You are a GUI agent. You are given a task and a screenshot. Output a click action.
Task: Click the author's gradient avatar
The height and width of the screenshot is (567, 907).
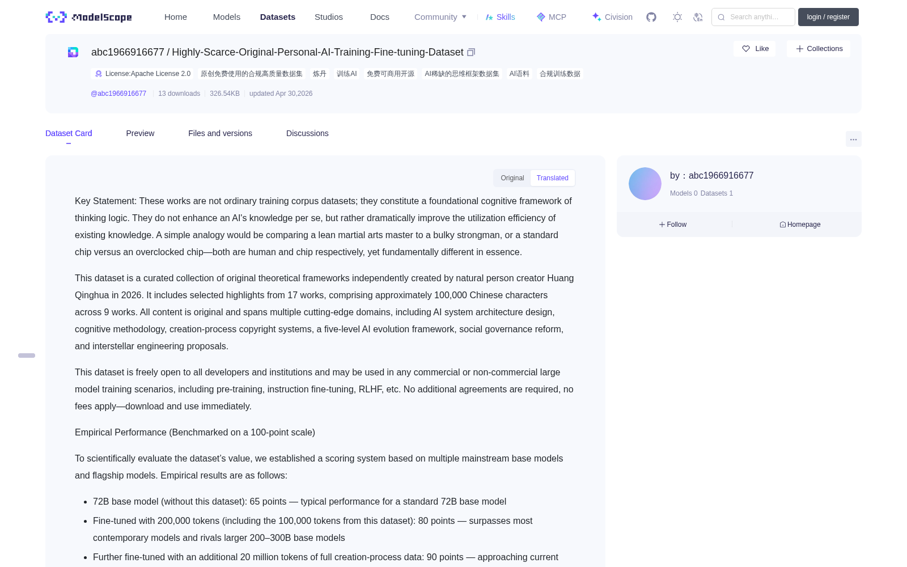pyautogui.click(x=645, y=184)
